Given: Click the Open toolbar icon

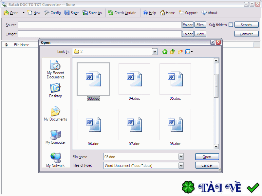Looking at the screenshot, I should (x=11, y=13).
